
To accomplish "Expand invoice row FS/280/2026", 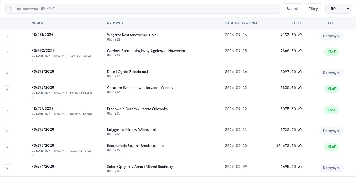I will (7, 53).
